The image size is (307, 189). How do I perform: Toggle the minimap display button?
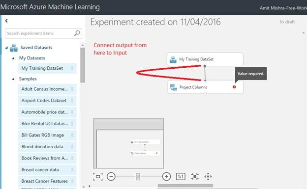[x=98, y=177]
